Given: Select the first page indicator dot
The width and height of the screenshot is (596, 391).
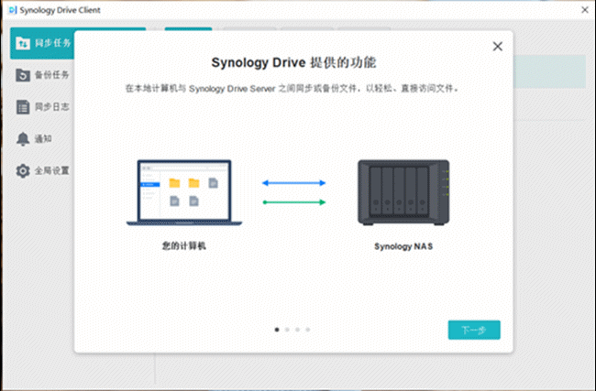Looking at the screenshot, I should (x=277, y=330).
